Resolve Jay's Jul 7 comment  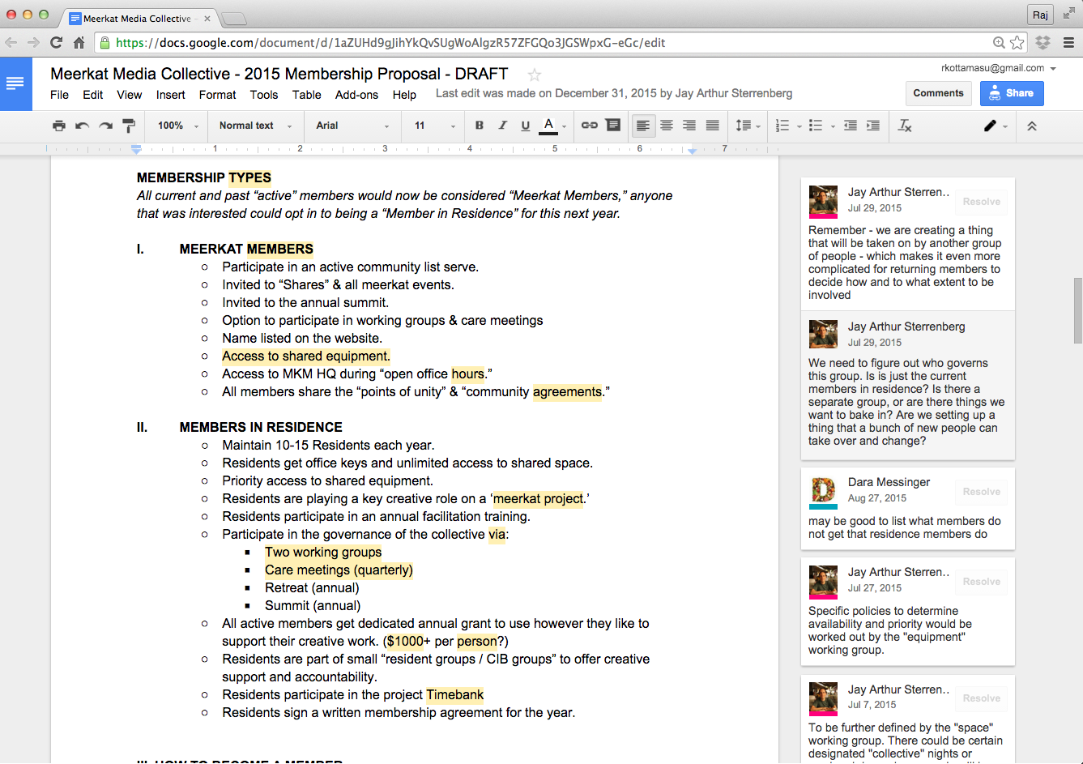click(x=981, y=698)
